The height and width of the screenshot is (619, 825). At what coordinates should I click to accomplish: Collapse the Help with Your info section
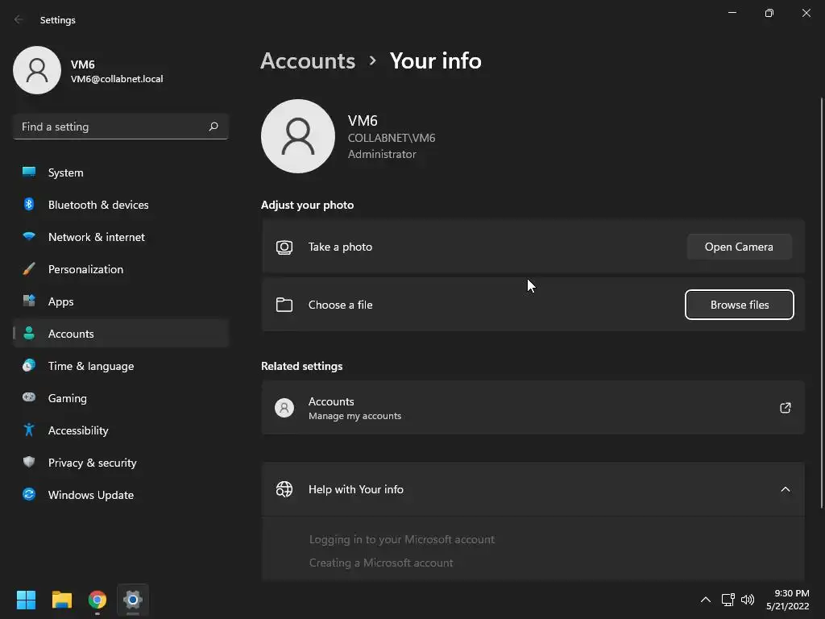point(786,489)
